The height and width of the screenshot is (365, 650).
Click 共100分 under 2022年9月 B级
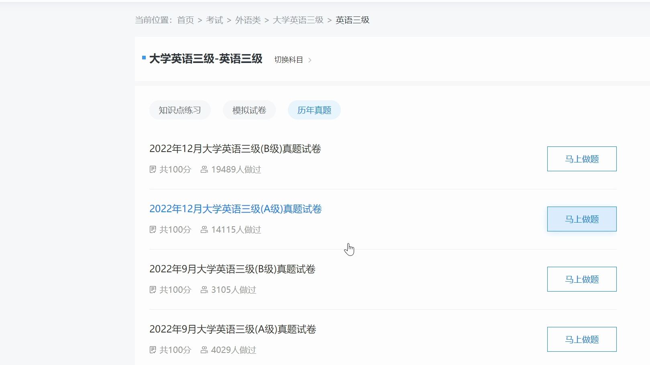pyautogui.click(x=175, y=290)
